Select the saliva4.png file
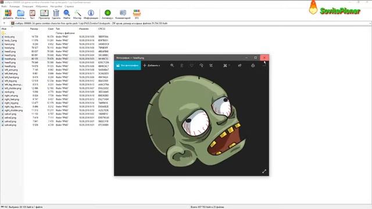Viewport: 372px width, 209px height. pos(10,125)
